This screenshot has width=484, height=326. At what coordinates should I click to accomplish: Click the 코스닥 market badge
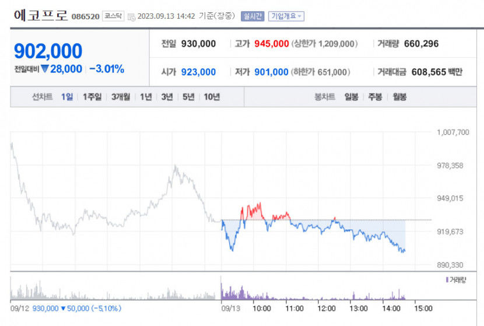pos(113,16)
